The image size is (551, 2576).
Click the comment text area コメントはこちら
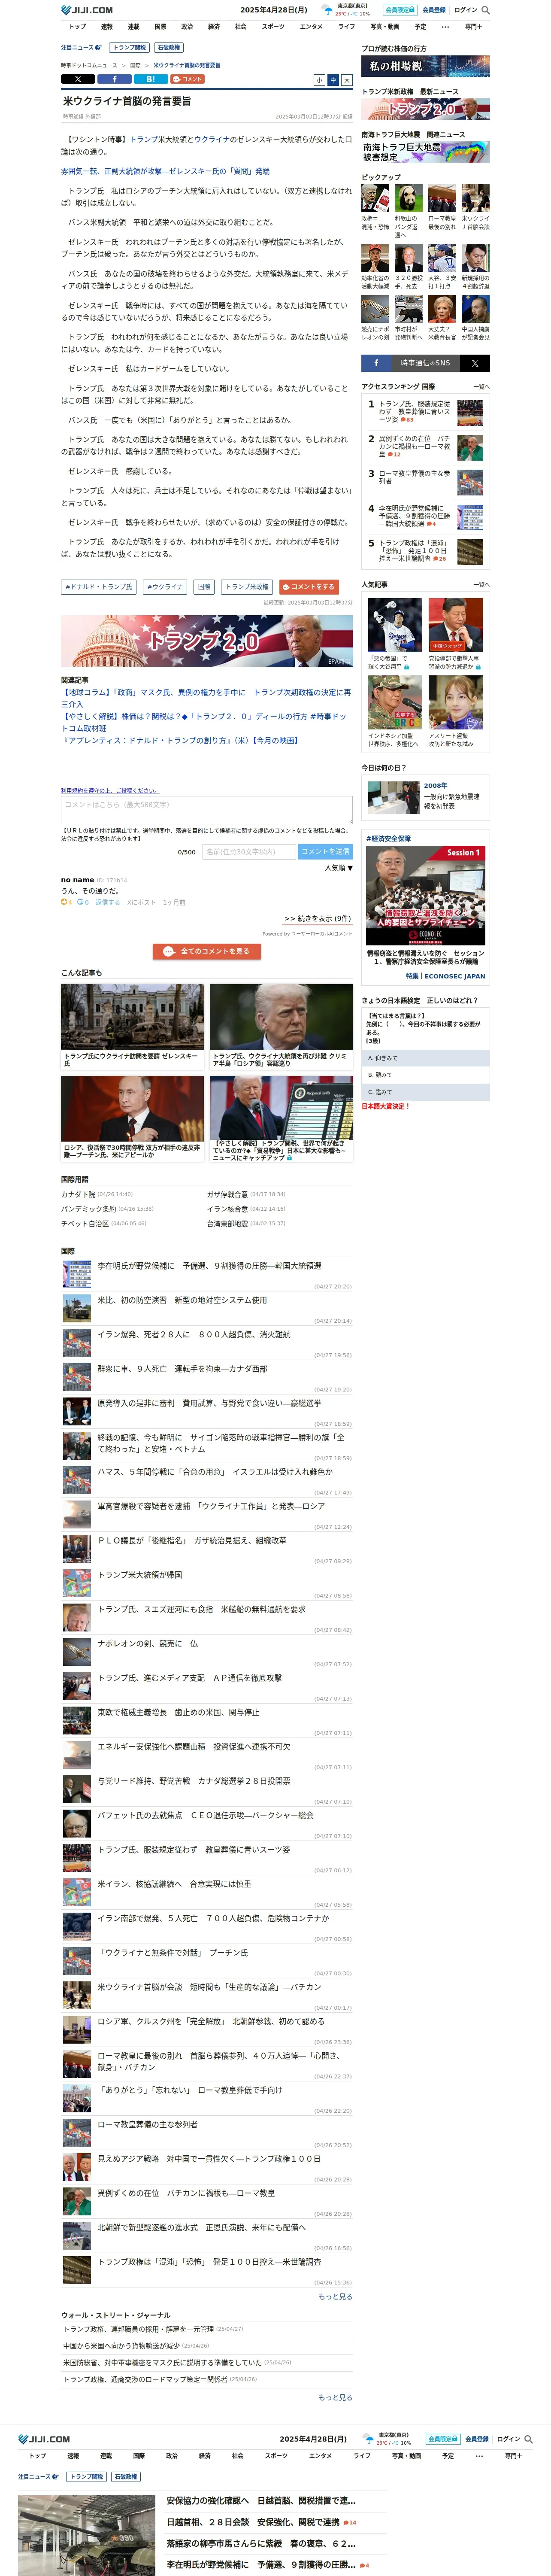(207, 810)
